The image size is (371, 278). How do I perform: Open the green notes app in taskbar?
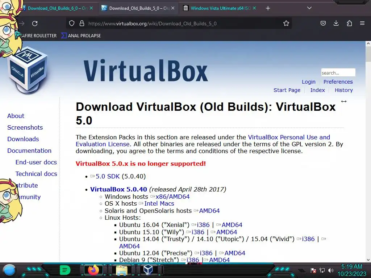pos(65,270)
